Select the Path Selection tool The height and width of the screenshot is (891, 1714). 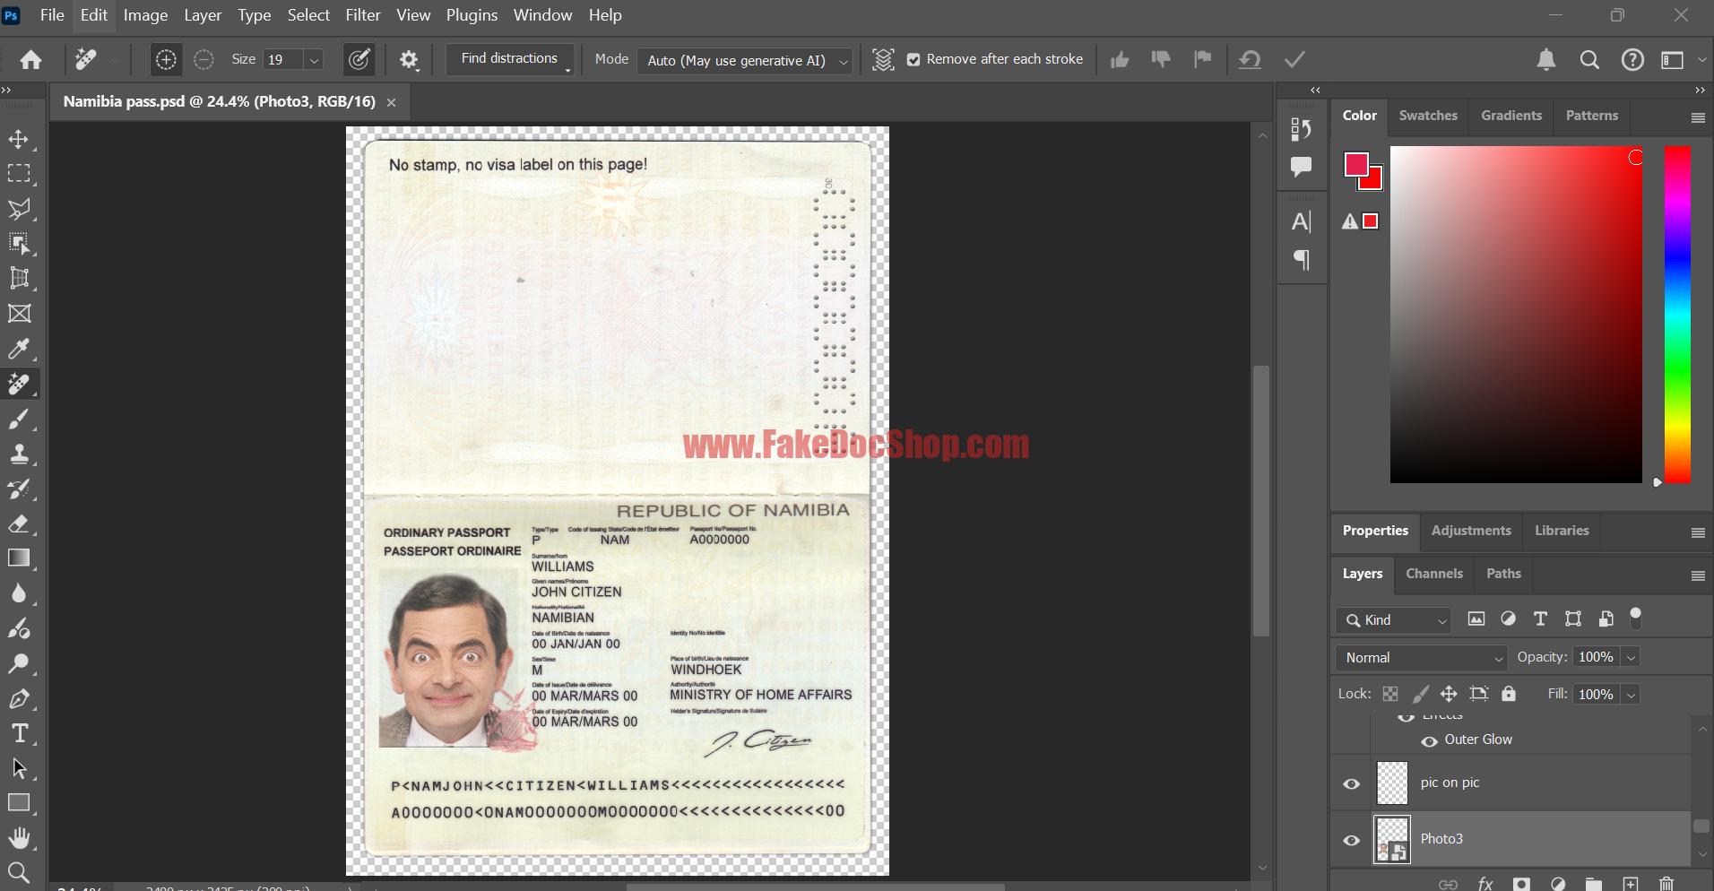point(19,768)
